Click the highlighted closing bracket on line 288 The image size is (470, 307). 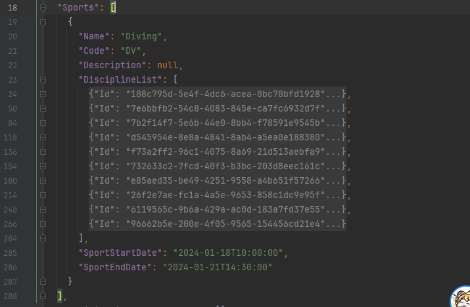(60, 296)
